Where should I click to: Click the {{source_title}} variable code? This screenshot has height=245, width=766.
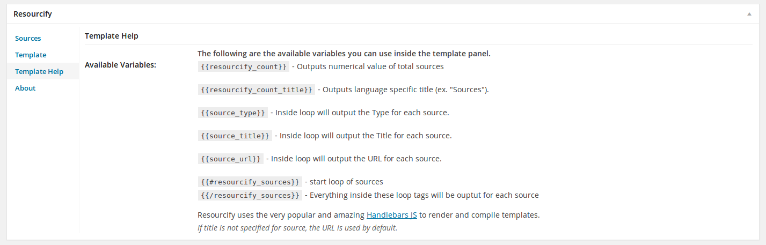pyautogui.click(x=235, y=136)
